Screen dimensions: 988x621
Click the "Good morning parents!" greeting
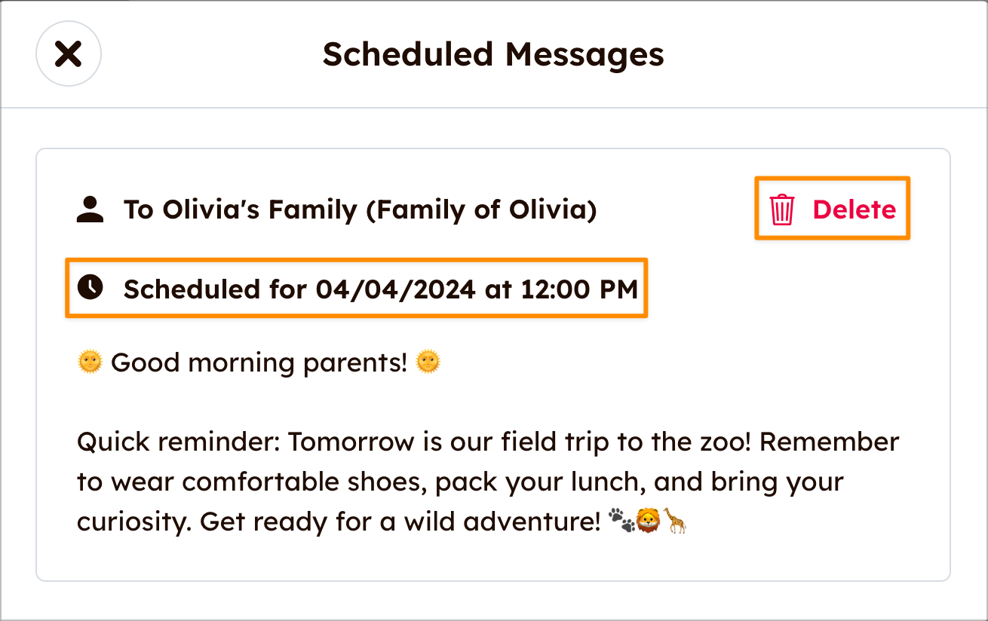point(259,363)
